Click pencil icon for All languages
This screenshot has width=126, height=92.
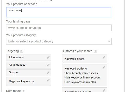(x=48, y=65)
